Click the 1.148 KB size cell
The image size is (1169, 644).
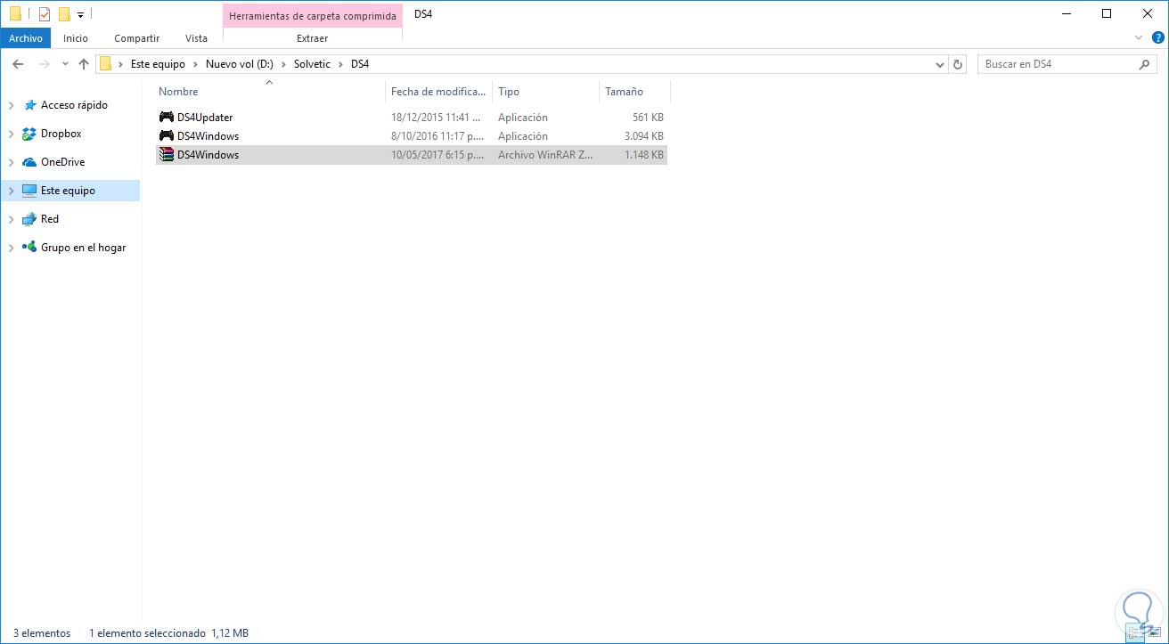(x=643, y=155)
